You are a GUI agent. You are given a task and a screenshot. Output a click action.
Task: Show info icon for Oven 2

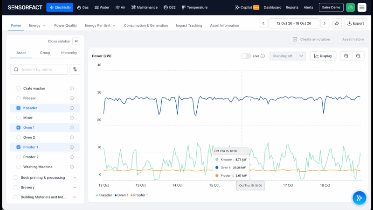(x=72, y=137)
